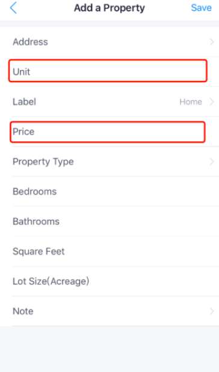Screen dimensions: 219x372
Task: Tap the Bedrooms field
Action: click(x=109, y=191)
